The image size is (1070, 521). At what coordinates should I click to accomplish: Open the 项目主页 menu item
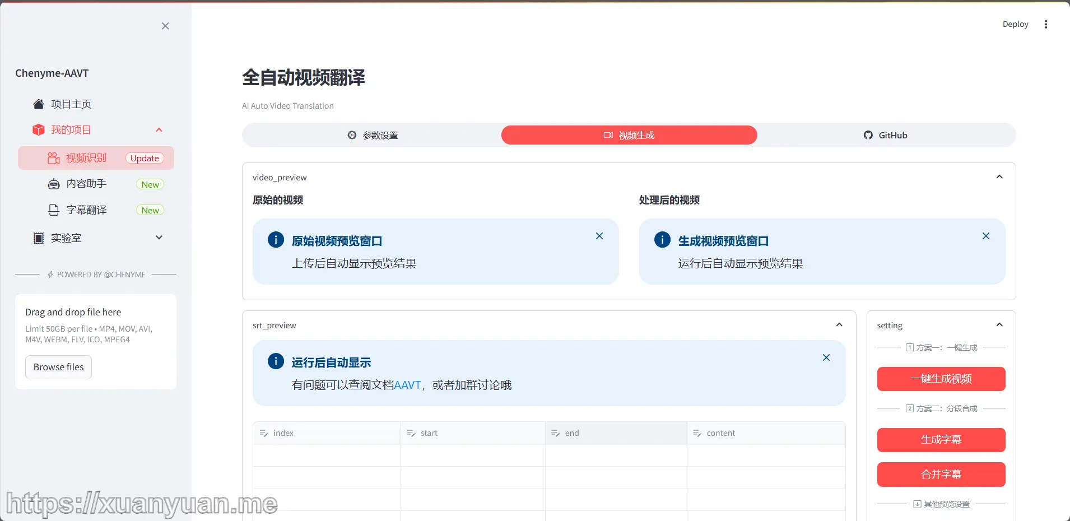(x=96, y=104)
